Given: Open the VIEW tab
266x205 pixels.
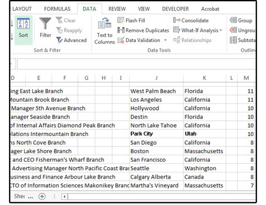Looking at the screenshot, I should click(x=144, y=9).
